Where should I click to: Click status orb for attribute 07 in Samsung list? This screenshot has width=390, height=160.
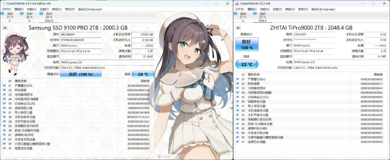4,112
